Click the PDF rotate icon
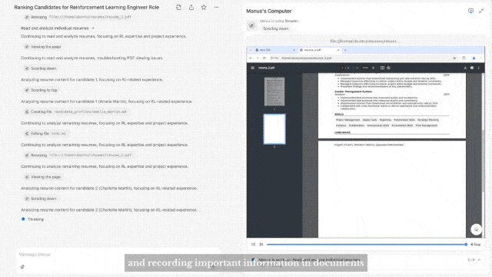 (388, 68)
